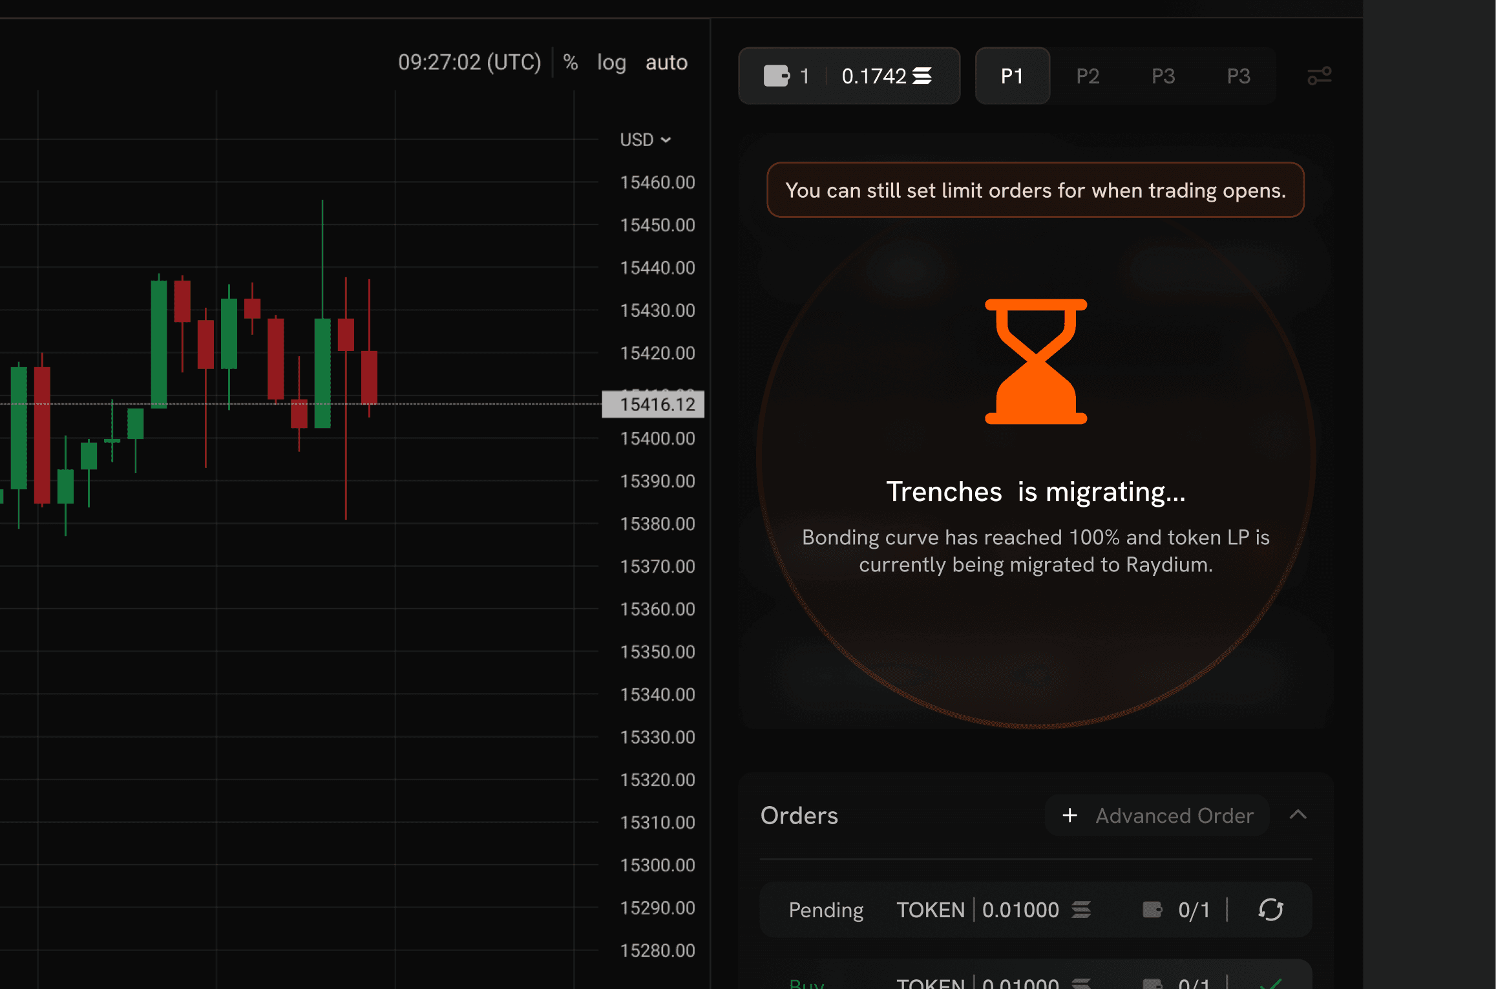The width and height of the screenshot is (1496, 989).
Task: Click the plus icon for Advanced Order
Action: tap(1069, 815)
